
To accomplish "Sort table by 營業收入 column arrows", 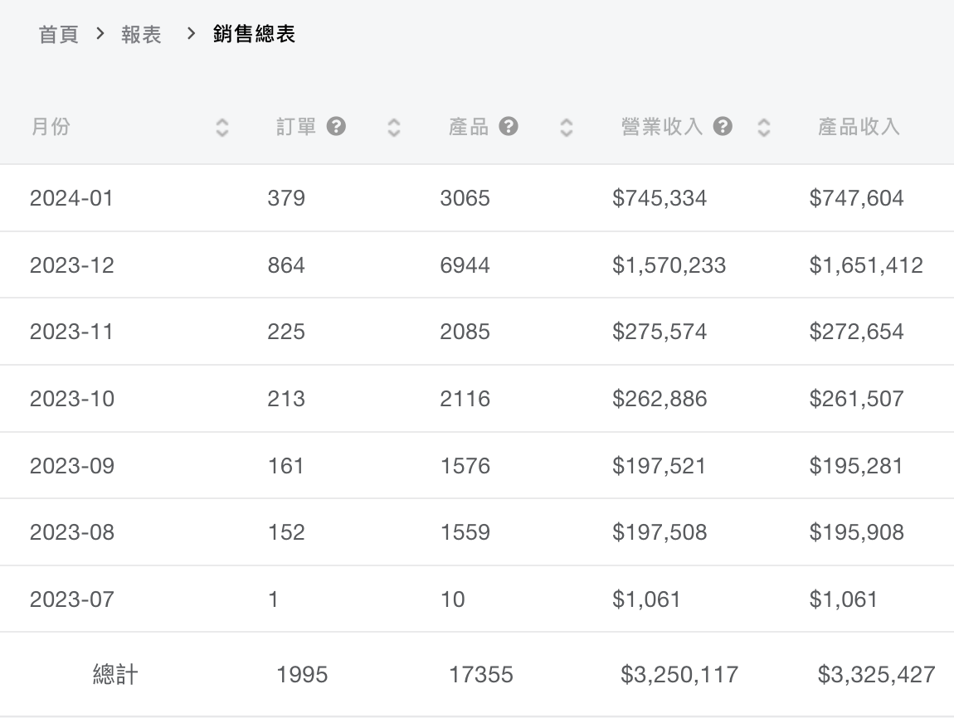I will pyautogui.click(x=764, y=128).
